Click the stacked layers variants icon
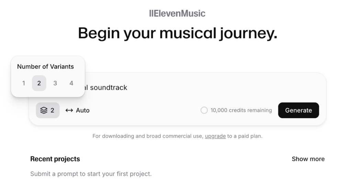This screenshot has height=186, width=352. pyautogui.click(x=44, y=110)
